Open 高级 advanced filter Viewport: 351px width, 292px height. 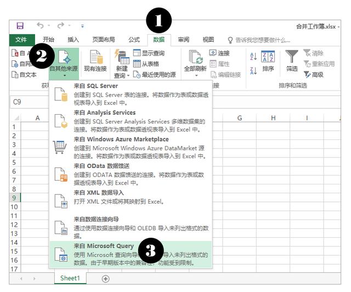[x=313, y=75]
